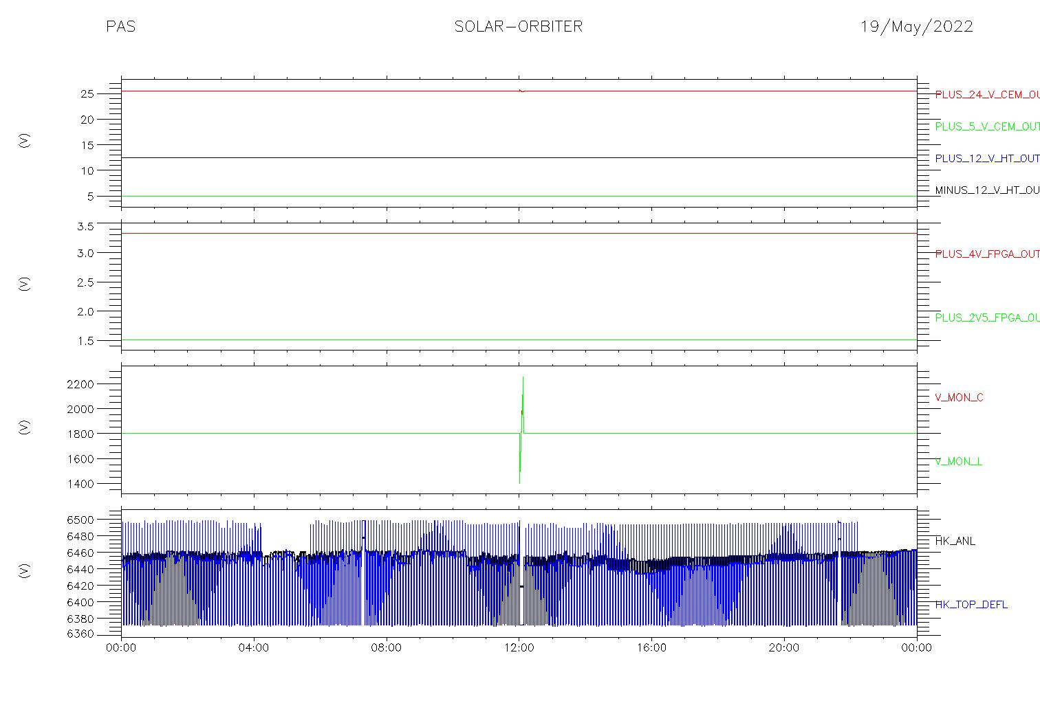This screenshot has height=701, width=1040.
Task: Click the 16:00 time axis label
Action: [651, 648]
